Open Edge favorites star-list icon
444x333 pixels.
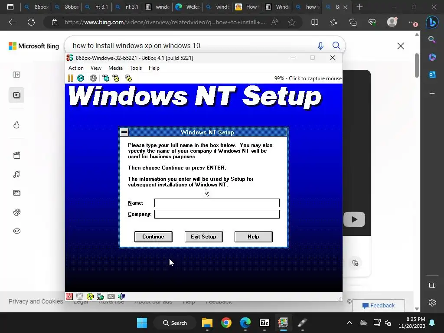(x=334, y=22)
